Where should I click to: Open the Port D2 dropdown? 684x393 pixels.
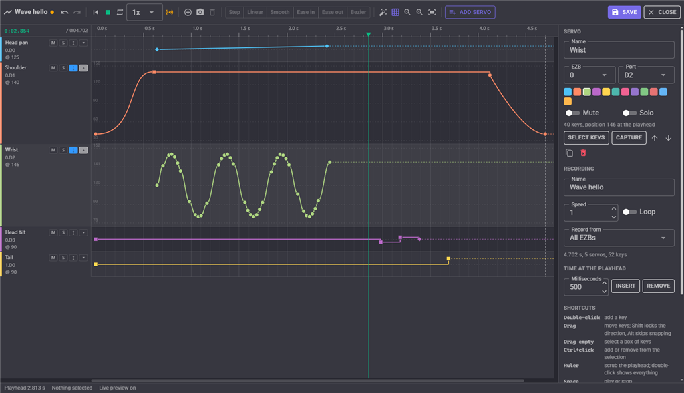pyautogui.click(x=646, y=75)
